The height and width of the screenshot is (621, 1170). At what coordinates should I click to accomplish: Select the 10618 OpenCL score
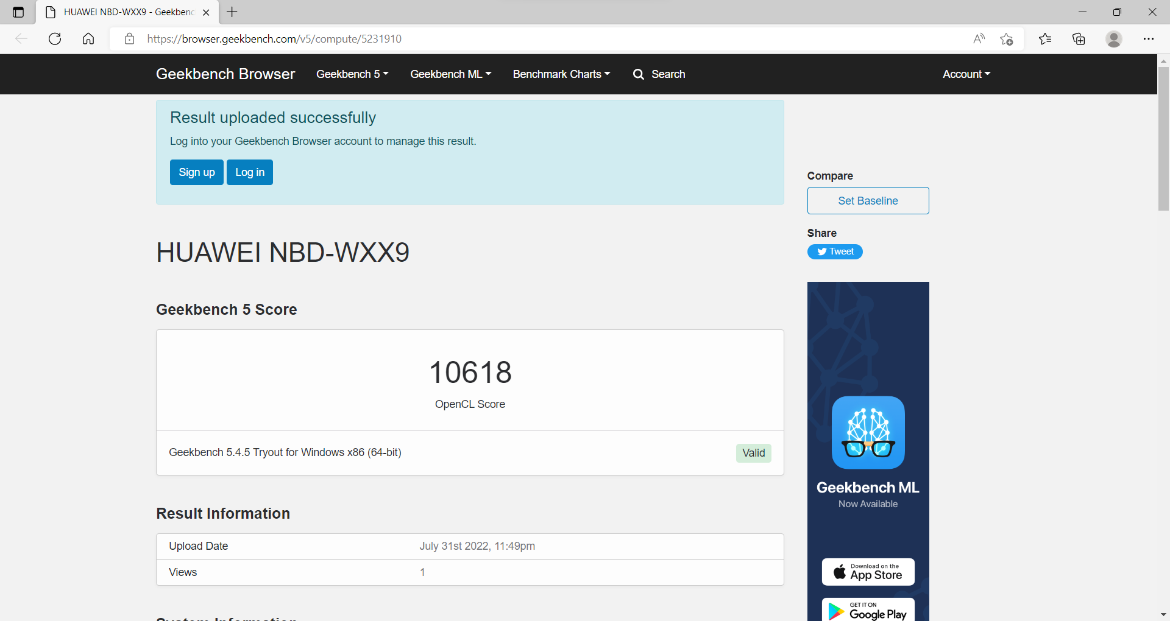click(470, 372)
